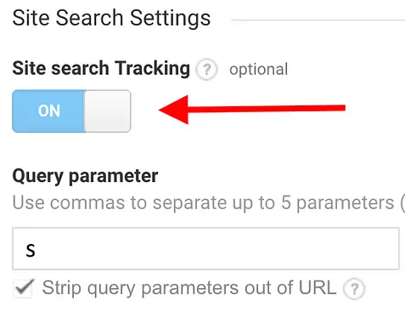Click the Site search Tracking label
The width and height of the screenshot is (405, 312).
[101, 69]
